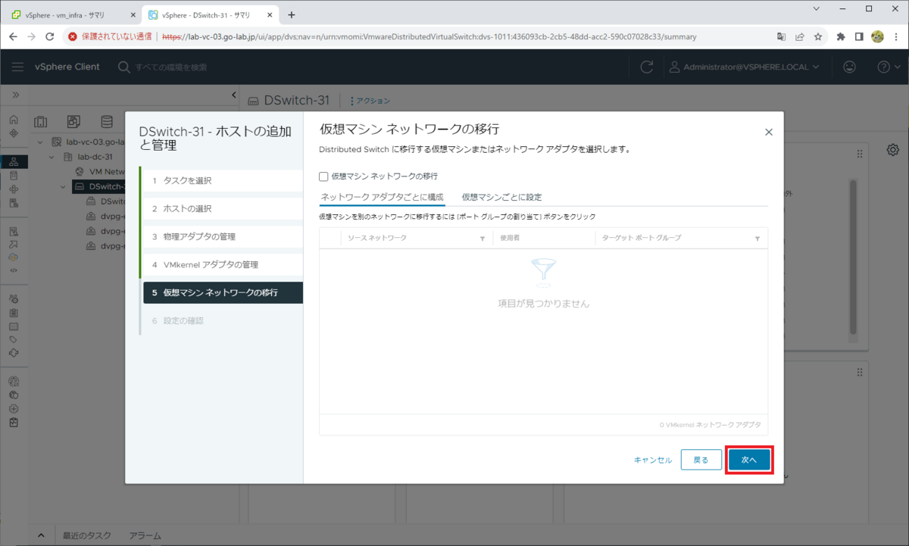Click 次へ button
This screenshot has height=546, width=909.
click(749, 460)
